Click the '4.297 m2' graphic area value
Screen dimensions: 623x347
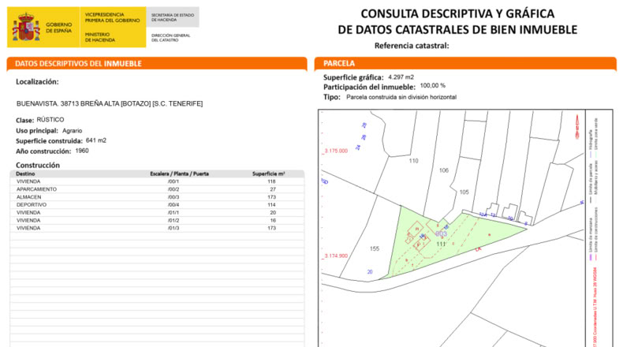tap(401, 77)
